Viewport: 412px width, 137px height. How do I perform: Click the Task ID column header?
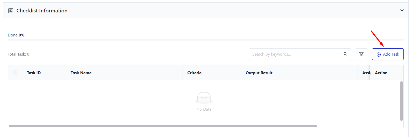34,73
